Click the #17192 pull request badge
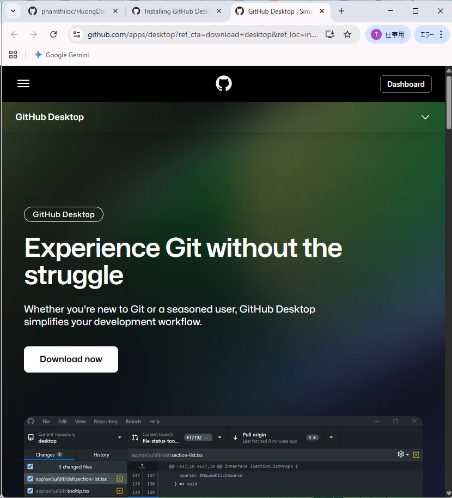 pos(198,437)
